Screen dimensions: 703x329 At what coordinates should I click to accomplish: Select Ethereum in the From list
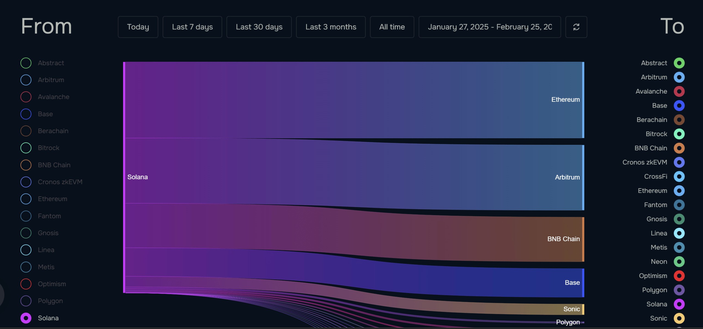click(x=26, y=199)
